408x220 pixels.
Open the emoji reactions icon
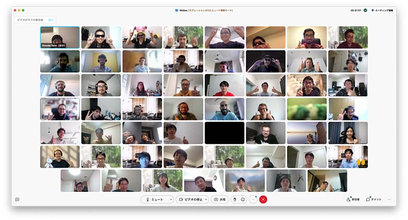tap(243, 199)
